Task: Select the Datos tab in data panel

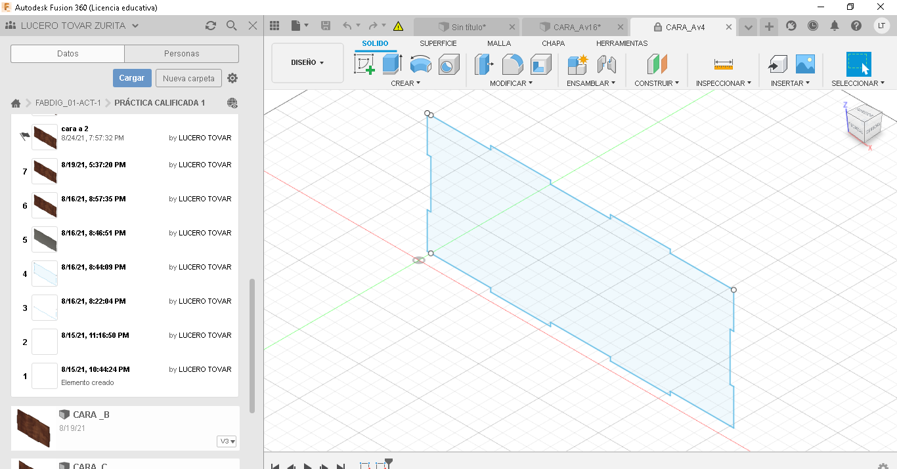Action: point(68,54)
